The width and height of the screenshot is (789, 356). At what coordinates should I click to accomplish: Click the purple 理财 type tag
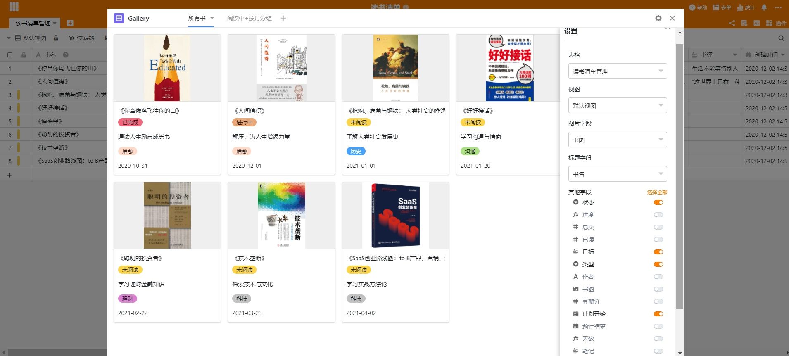[128, 299]
